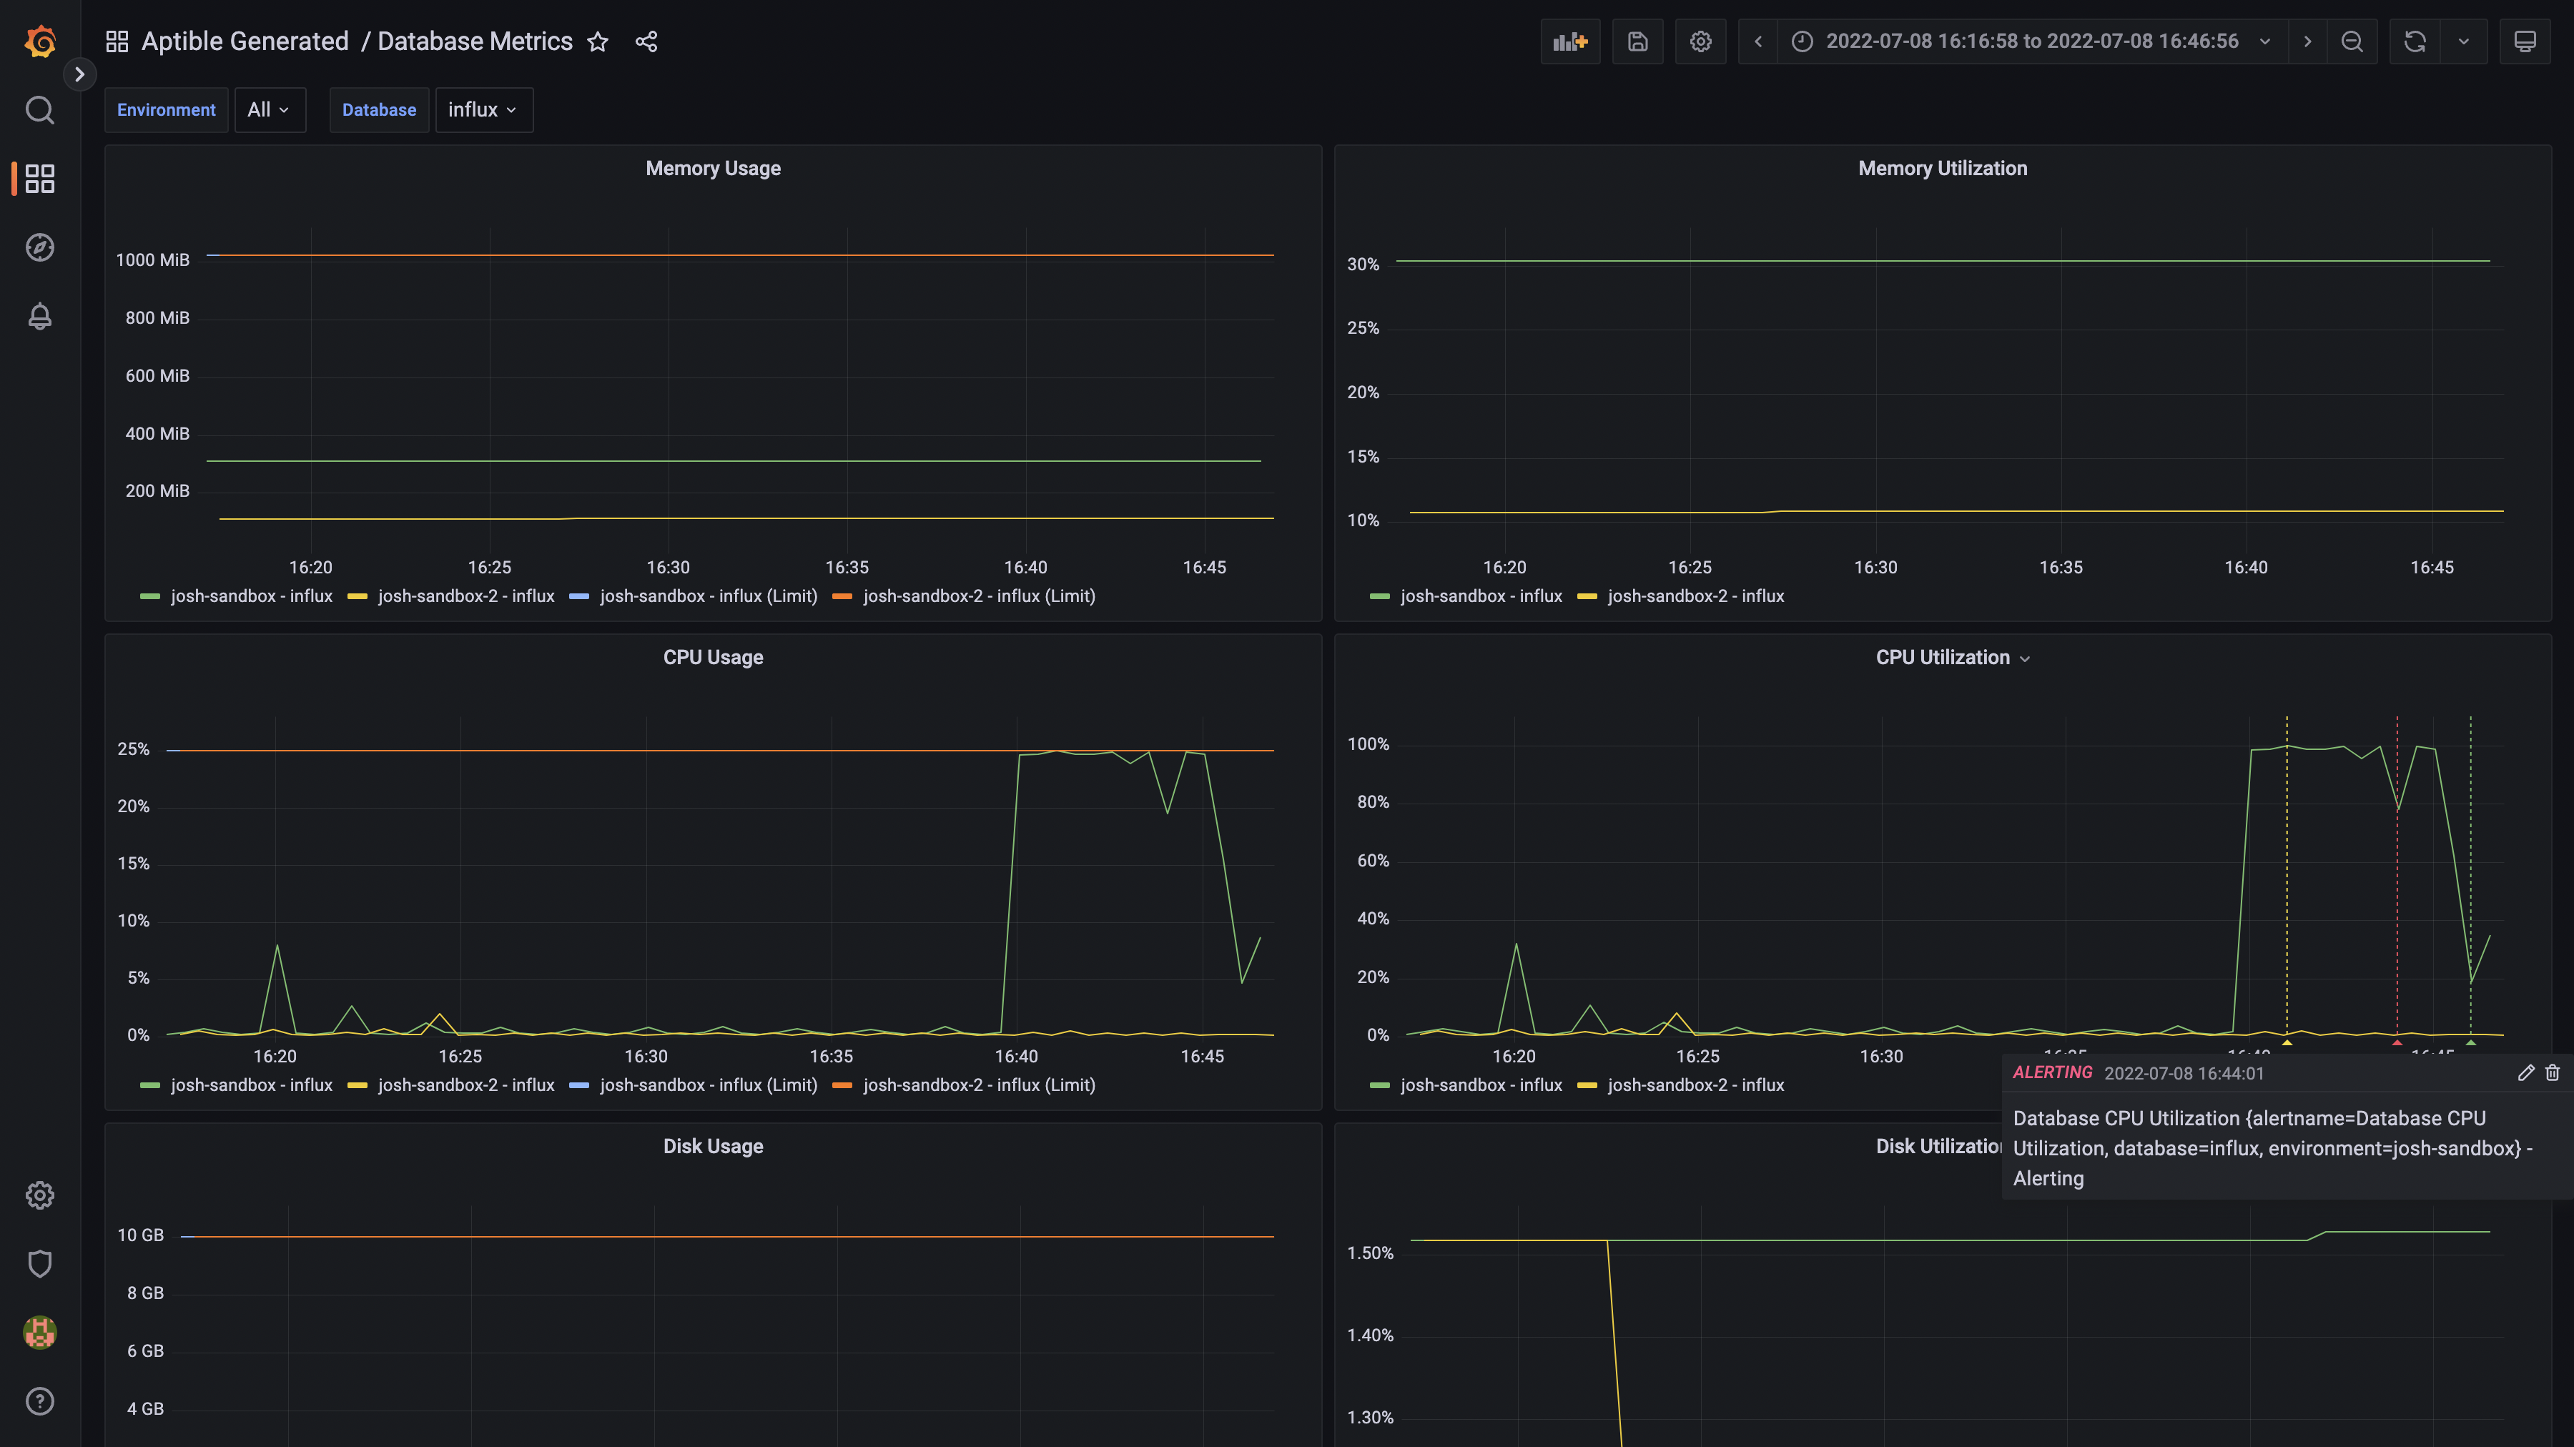
Task: Click josh-sandbox-2 color swatch in CPU Utilization legend
Action: (x=1587, y=1085)
